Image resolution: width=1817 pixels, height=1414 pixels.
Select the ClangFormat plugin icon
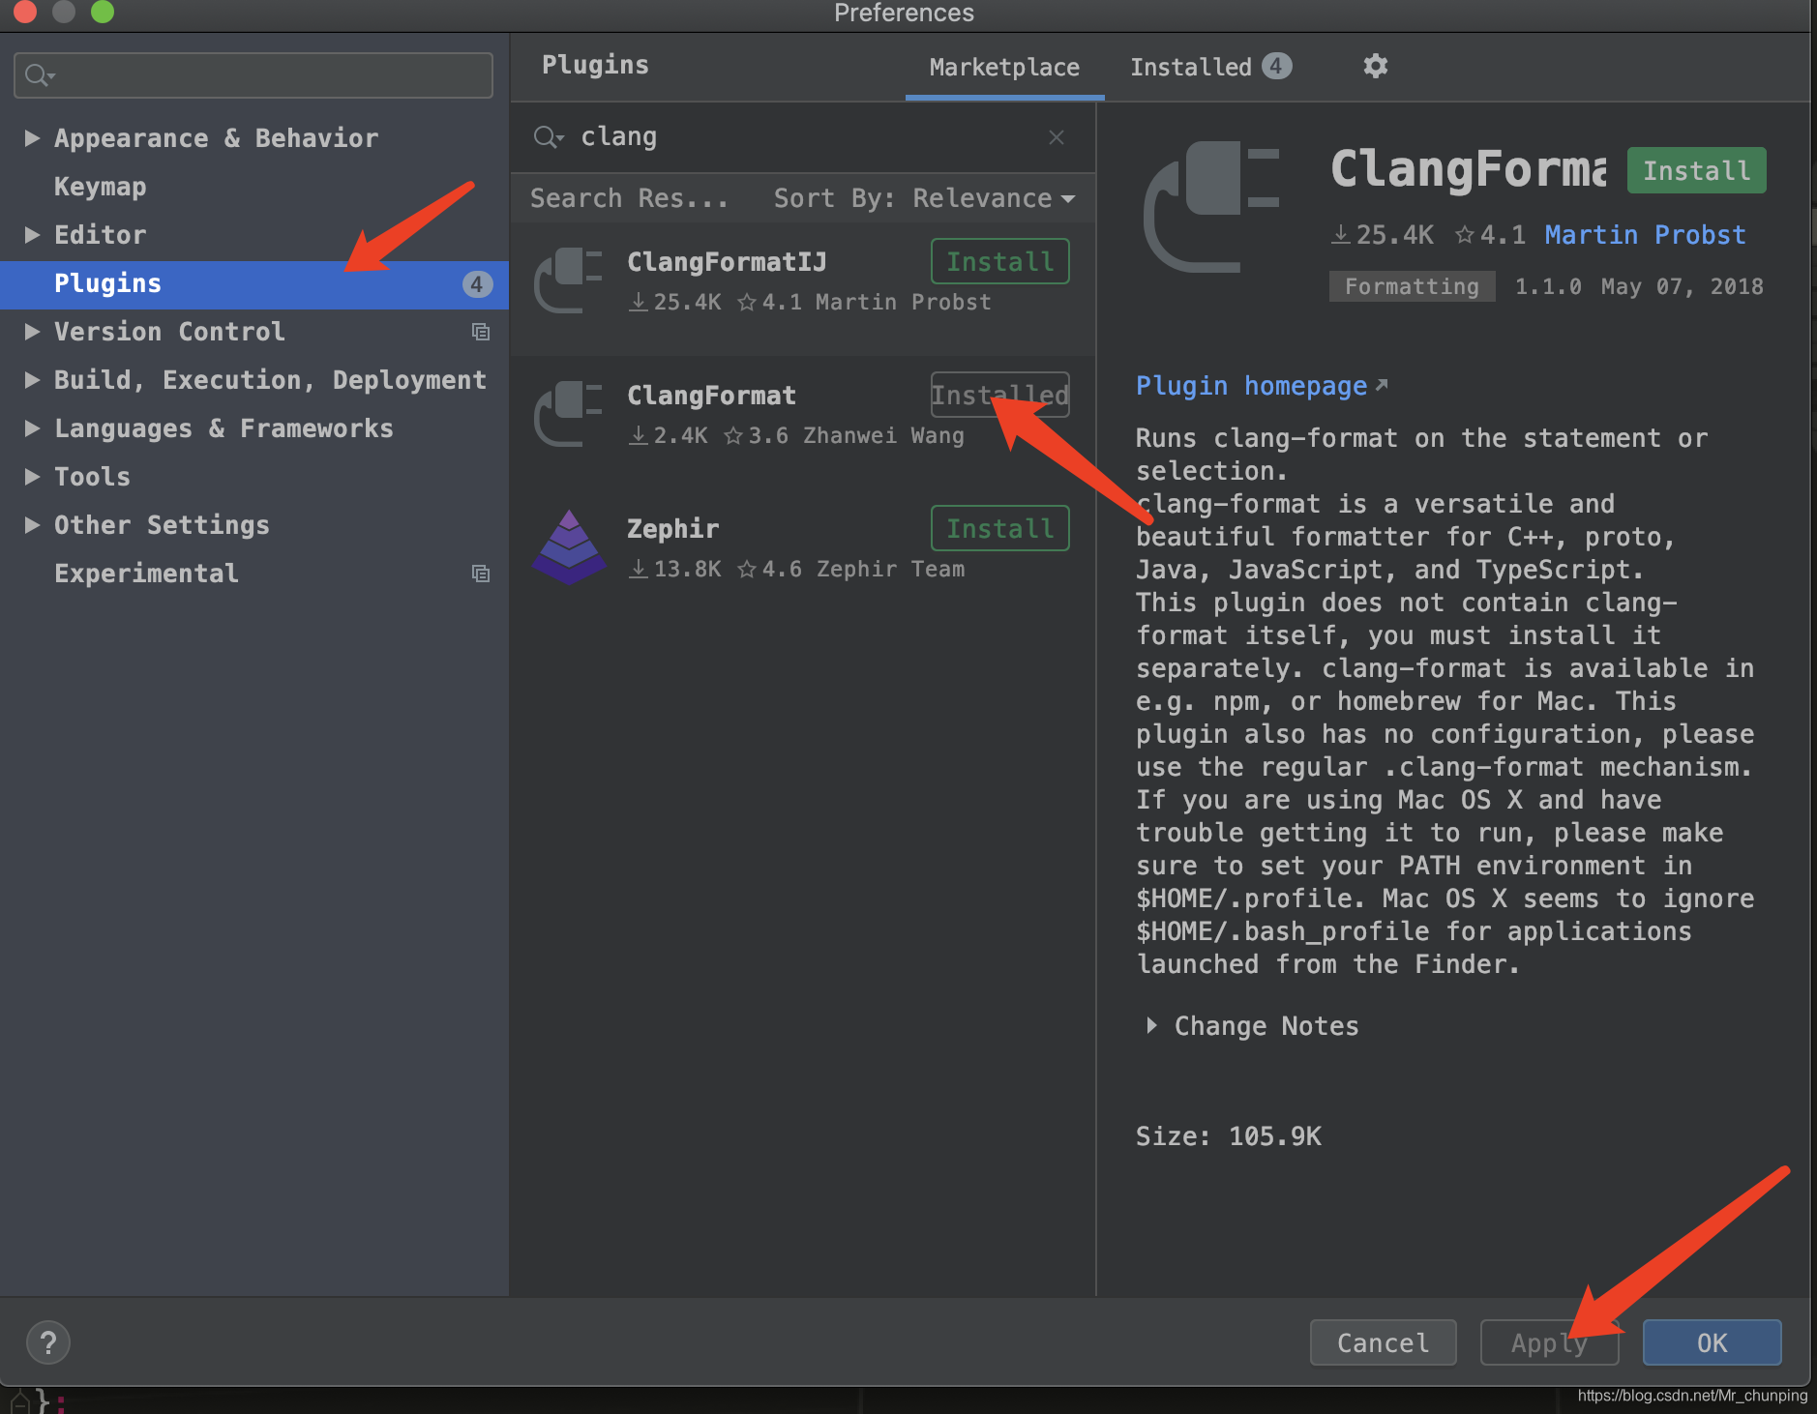click(x=569, y=414)
